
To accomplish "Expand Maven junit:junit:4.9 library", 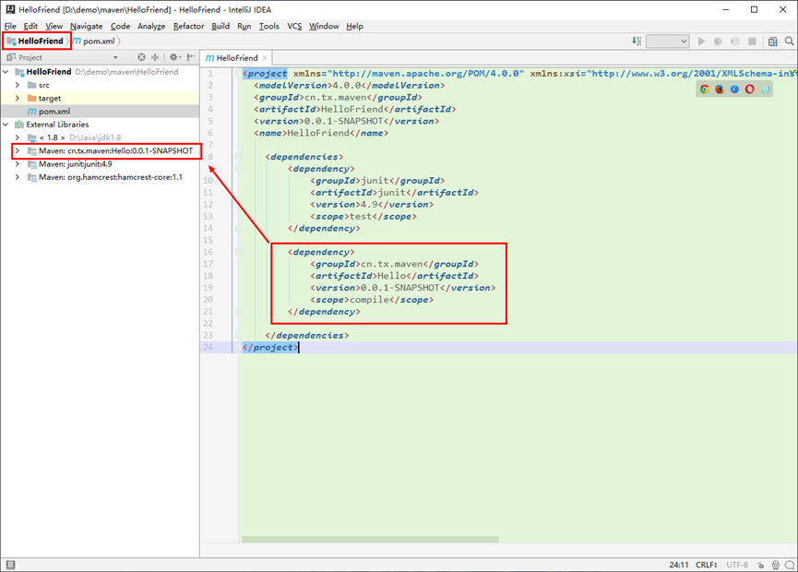I will 18,164.
